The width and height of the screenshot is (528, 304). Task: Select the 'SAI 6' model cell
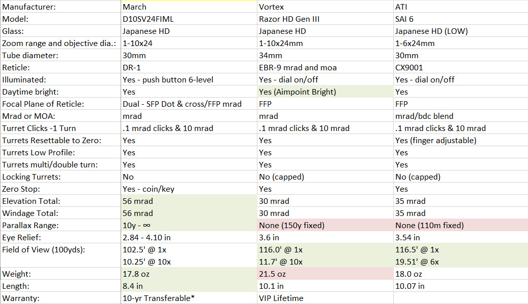click(x=461, y=19)
